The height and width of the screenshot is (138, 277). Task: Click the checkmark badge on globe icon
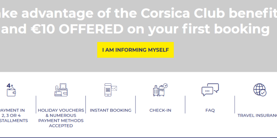click(x=263, y=93)
